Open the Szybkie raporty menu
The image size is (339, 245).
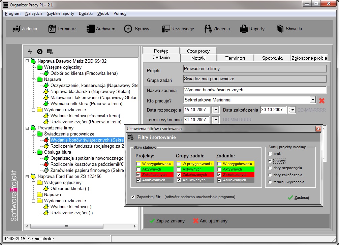pos(61,13)
